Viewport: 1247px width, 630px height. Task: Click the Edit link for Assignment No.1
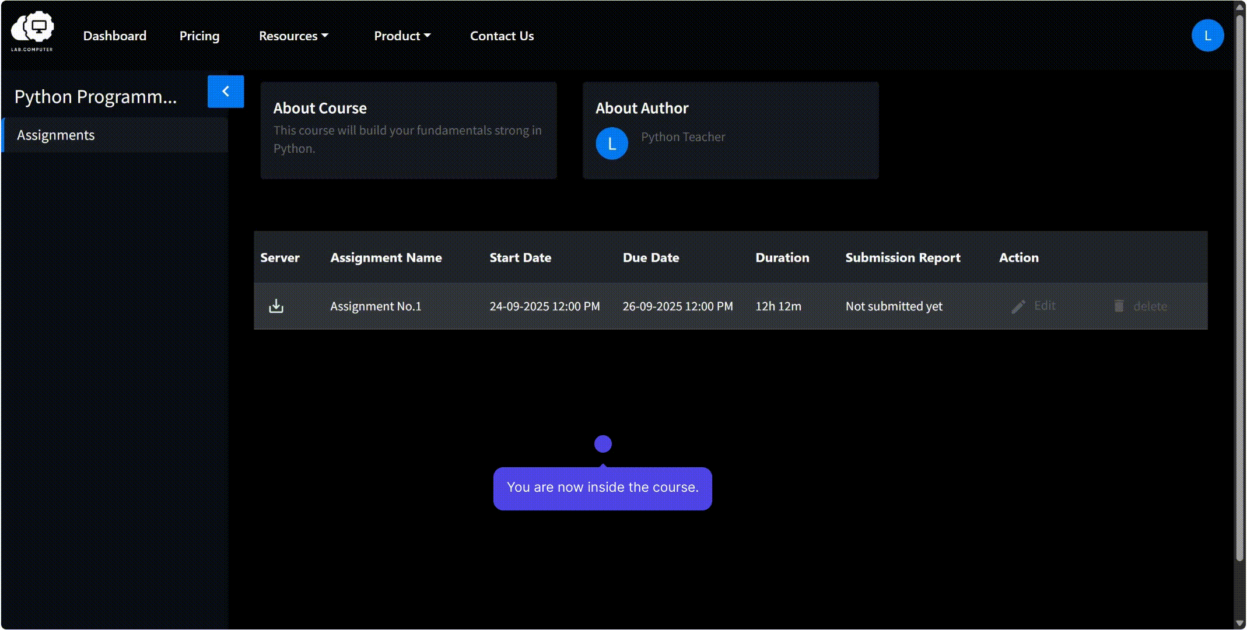pyautogui.click(x=1045, y=306)
